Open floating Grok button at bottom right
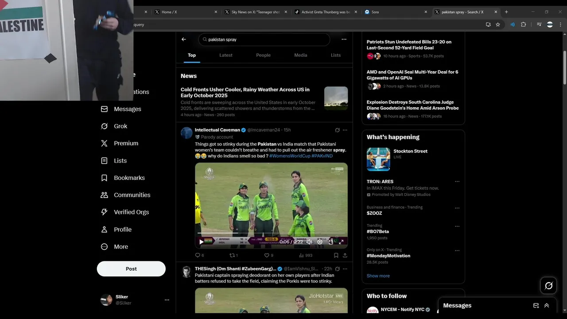 (548, 286)
